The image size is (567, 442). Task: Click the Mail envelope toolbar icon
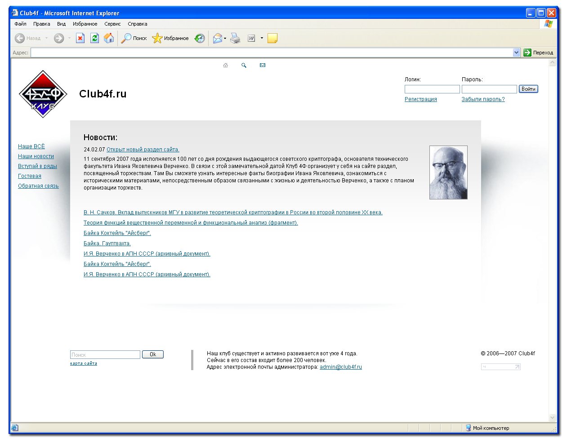click(218, 38)
